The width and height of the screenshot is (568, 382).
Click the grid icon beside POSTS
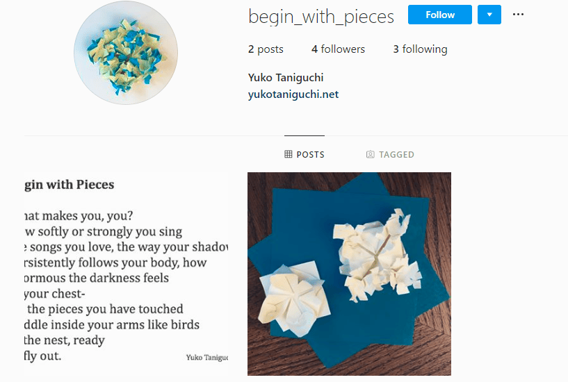(289, 155)
